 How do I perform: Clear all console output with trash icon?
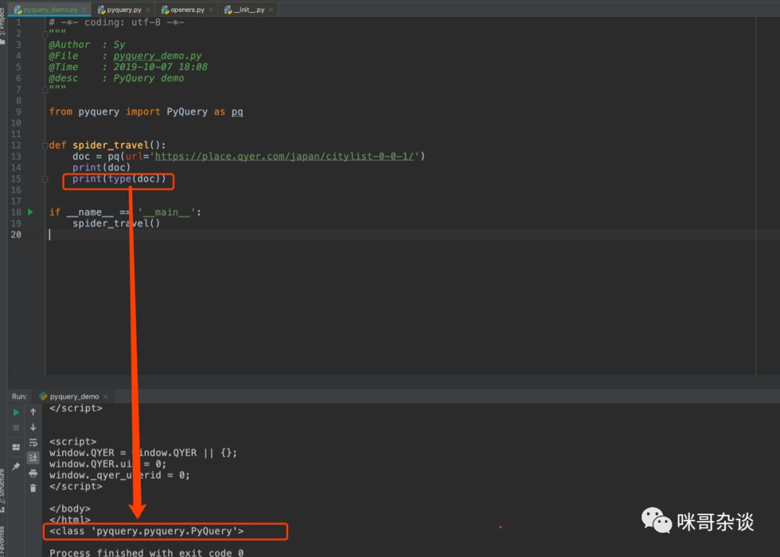tap(32, 488)
